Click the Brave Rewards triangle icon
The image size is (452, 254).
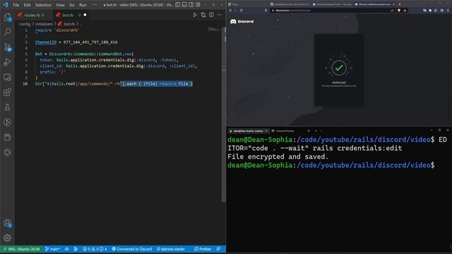[x=405, y=11]
